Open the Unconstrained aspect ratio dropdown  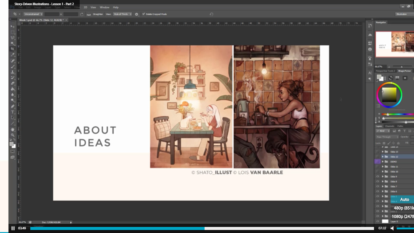coord(33,14)
